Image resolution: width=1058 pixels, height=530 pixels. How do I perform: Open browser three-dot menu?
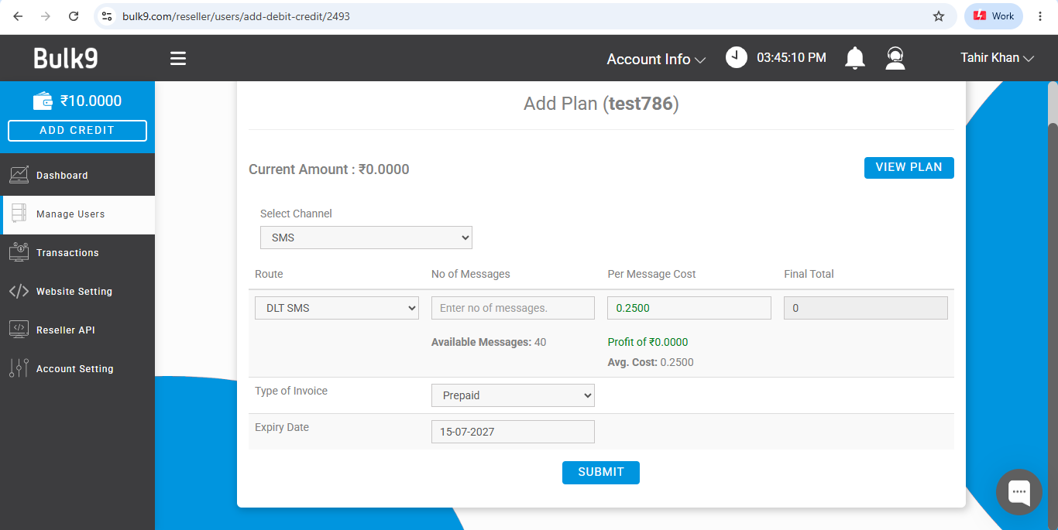tap(1040, 15)
